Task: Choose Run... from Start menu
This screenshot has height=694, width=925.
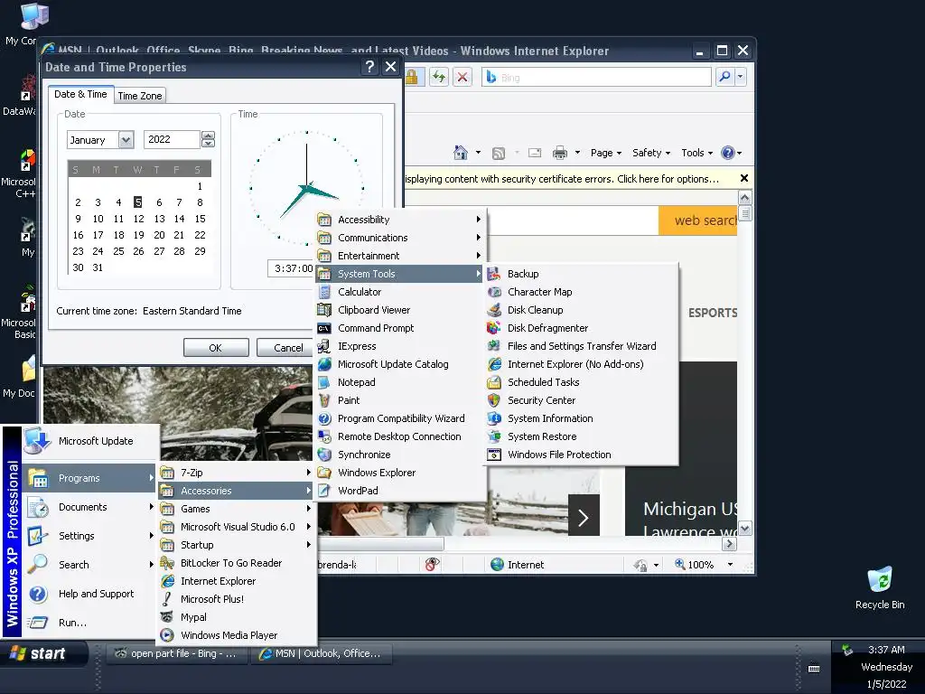Action: [x=89, y=623]
